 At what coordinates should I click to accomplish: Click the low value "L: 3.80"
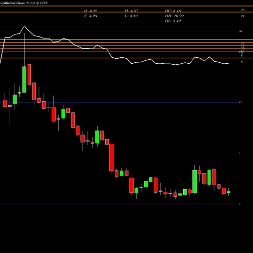click(131, 16)
